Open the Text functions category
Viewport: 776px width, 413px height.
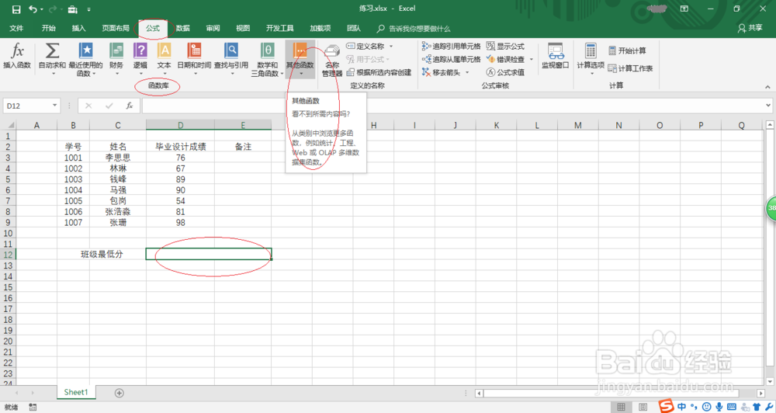point(164,58)
